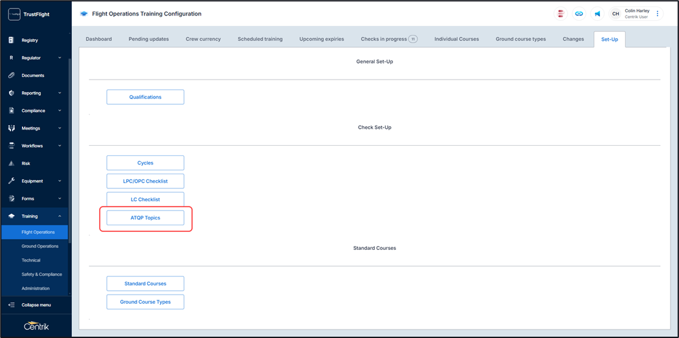Expand the Reporting menu chevron
The image size is (679, 338).
click(x=60, y=93)
